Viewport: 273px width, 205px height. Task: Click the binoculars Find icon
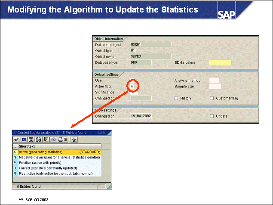[x=31, y=140]
